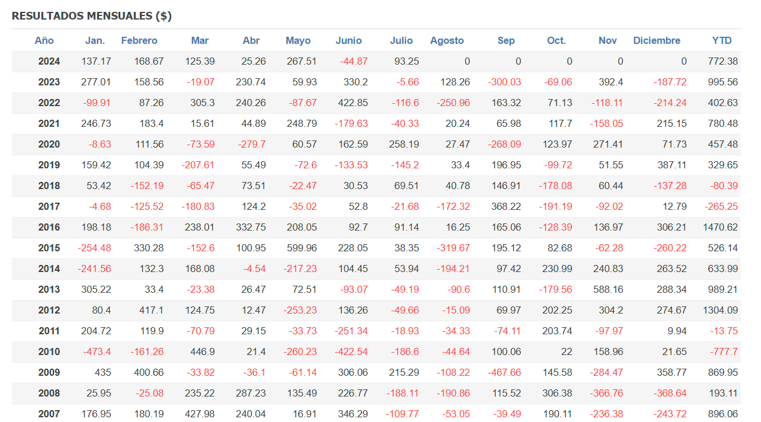The width and height of the screenshot is (761, 422).
Task: Select the 'Agosto' column header
Action: [x=447, y=40]
